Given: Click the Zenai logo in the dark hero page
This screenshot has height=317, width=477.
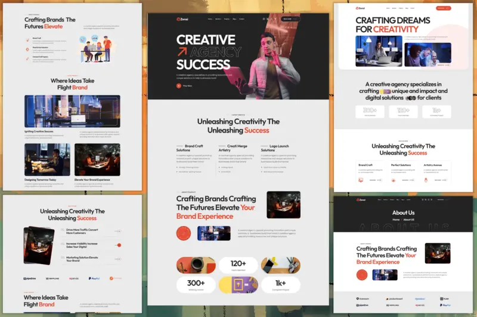Looking at the screenshot, I should (182, 19).
